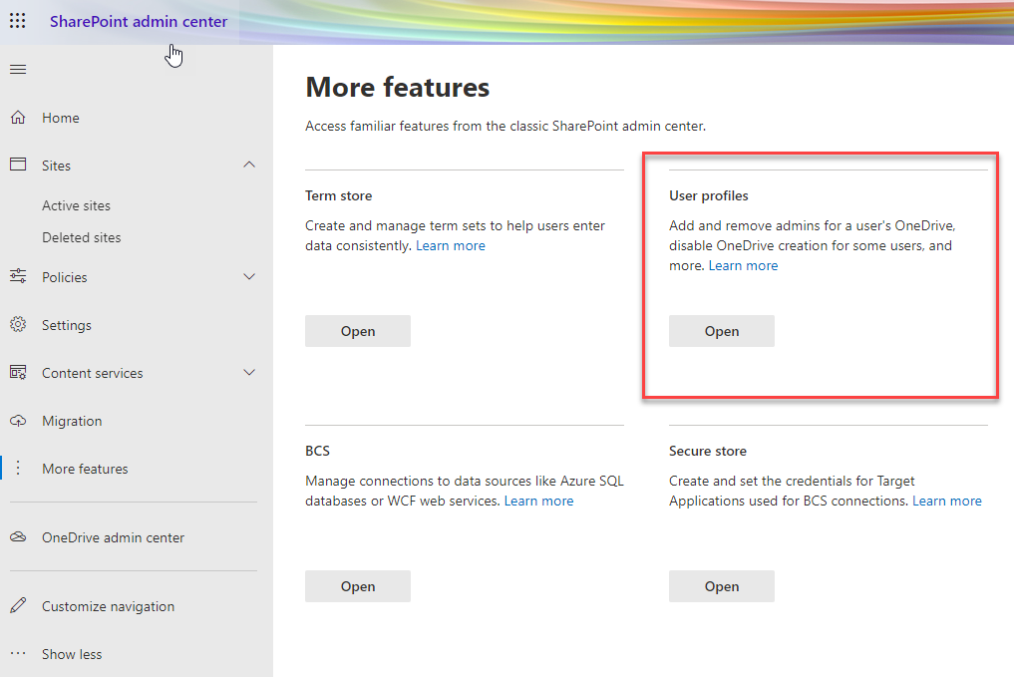Click the Policies sliders icon

pyautogui.click(x=18, y=277)
